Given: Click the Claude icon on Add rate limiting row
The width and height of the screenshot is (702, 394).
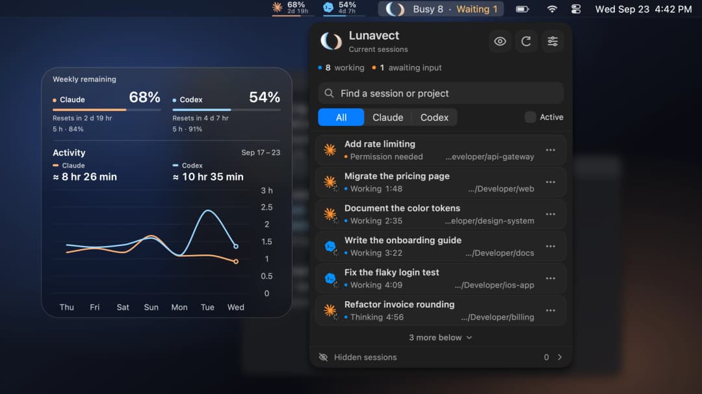Looking at the screenshot, I should click(x=330, y=150).
